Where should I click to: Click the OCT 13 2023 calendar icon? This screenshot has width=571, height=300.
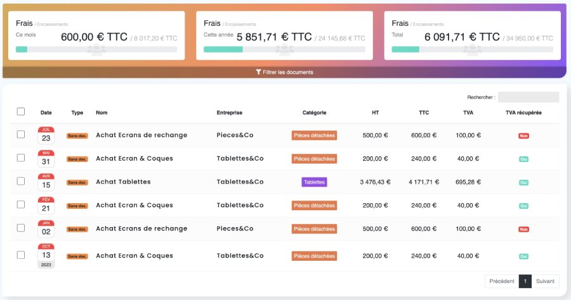click(46, 255)
